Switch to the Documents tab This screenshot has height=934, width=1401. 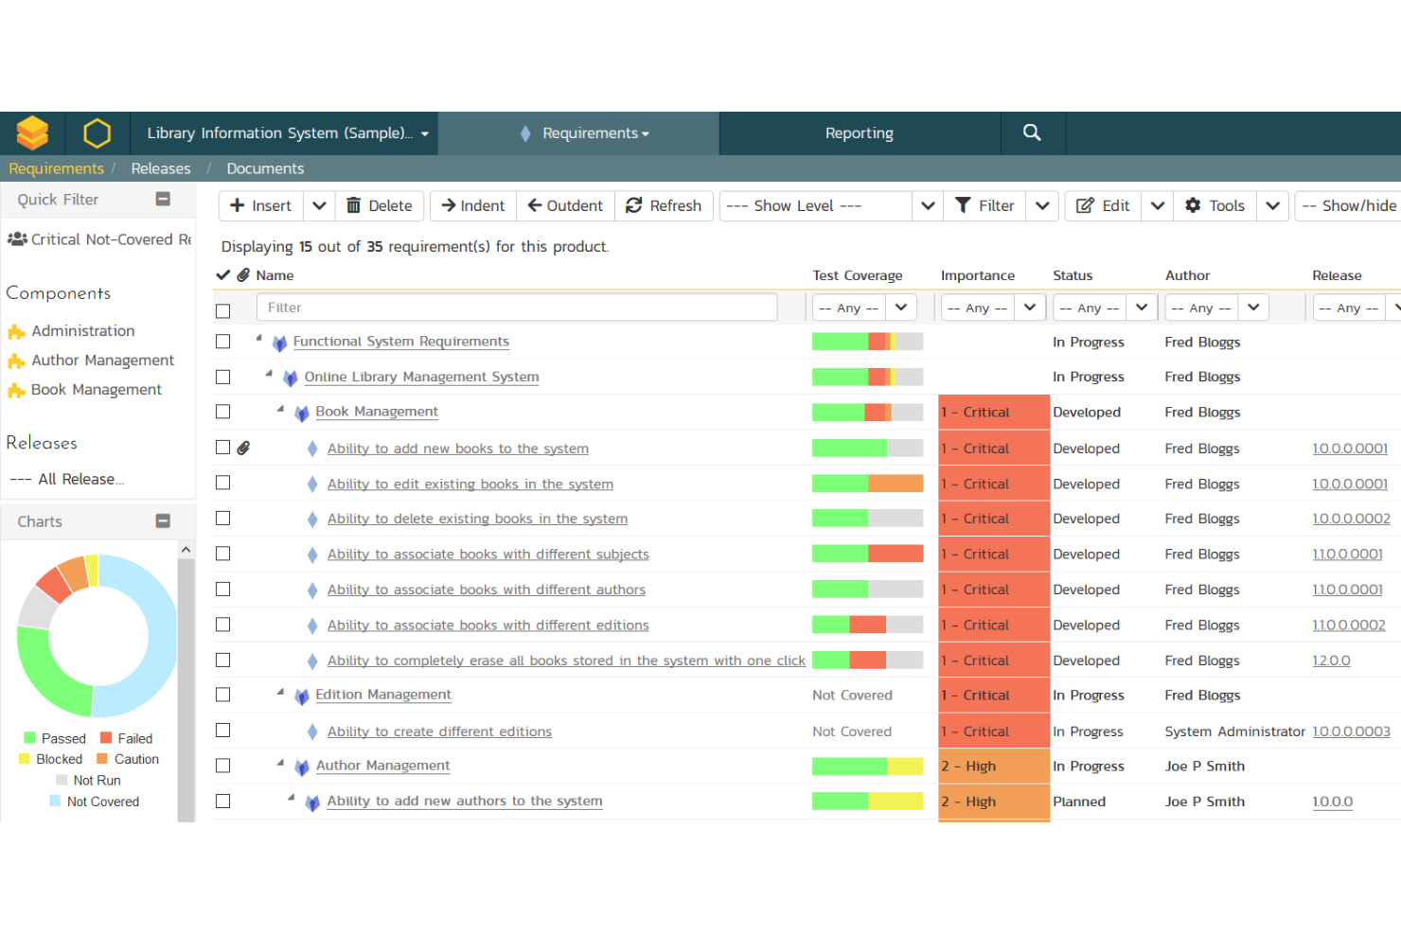(x=265, y=167)
